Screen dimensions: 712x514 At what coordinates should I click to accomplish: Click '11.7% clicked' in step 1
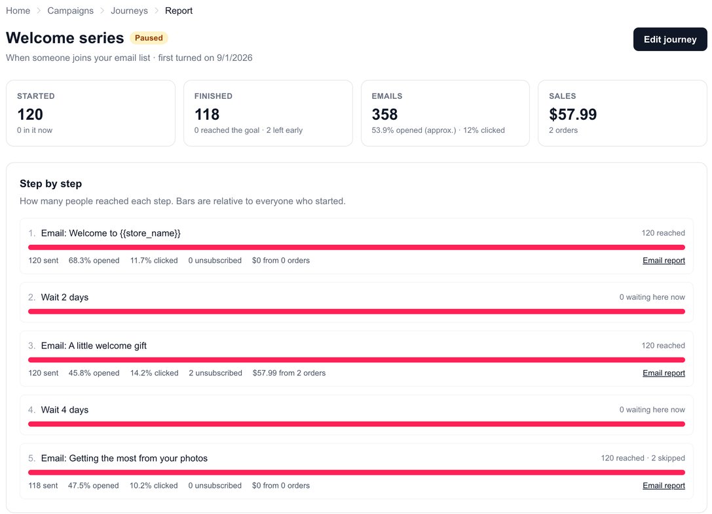(x=154, y=260)
